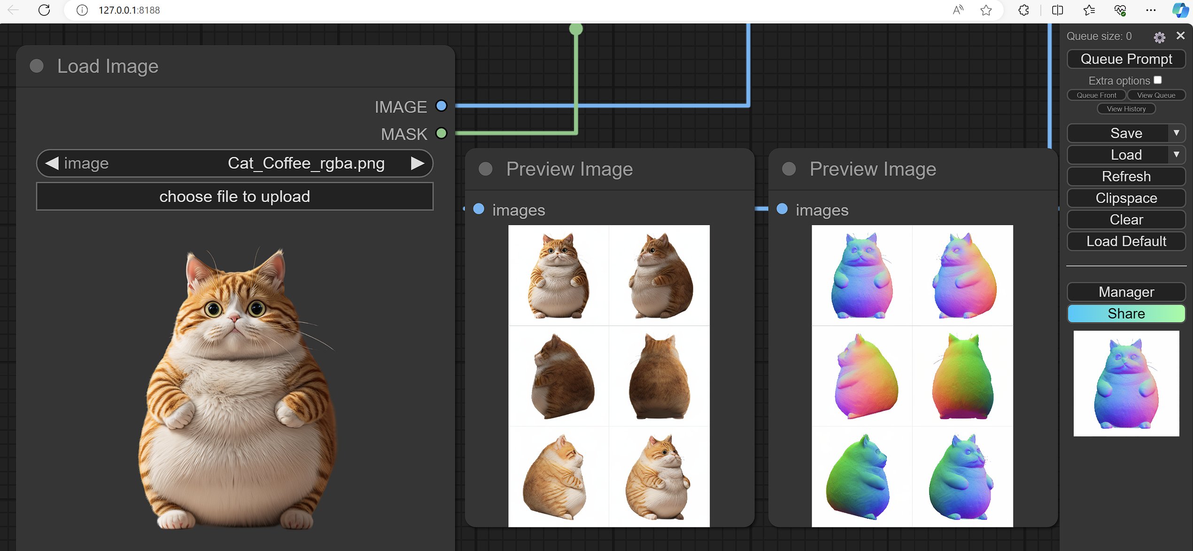Click the green node connection dot at top
The image size is (1193, 551).
576,28
